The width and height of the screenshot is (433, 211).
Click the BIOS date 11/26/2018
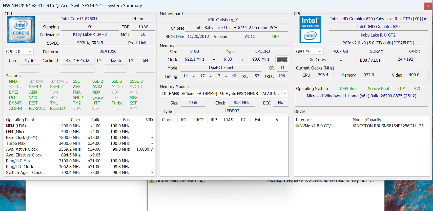tap(198, 36)
